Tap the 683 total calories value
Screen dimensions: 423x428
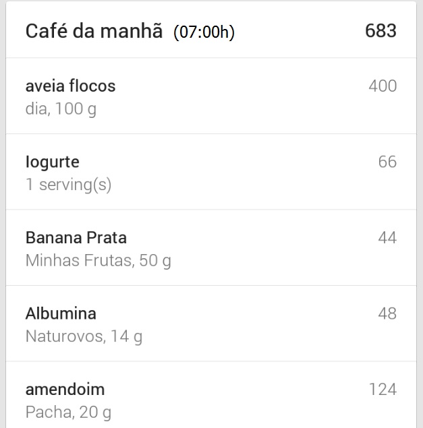point(380,30)
